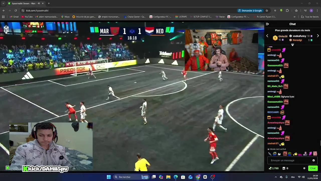Open the ULTRAPC bookmark
321x181 pixels.
click(x=181, y=17)
